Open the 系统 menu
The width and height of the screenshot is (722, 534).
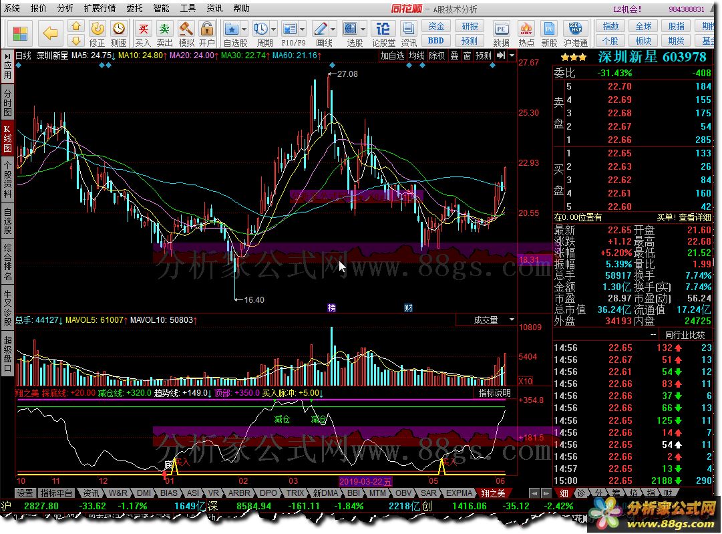click(x=12, y=8)
